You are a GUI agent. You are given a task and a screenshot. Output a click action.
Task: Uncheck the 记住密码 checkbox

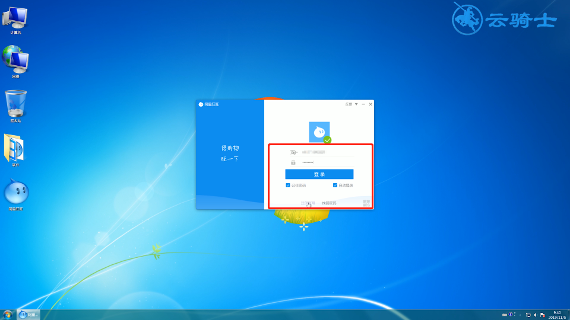(x=288, y=185)
